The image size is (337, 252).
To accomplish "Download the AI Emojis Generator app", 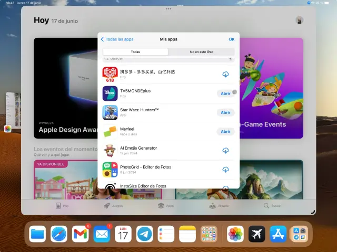I will pyautogui.click(x=225, y=151).
